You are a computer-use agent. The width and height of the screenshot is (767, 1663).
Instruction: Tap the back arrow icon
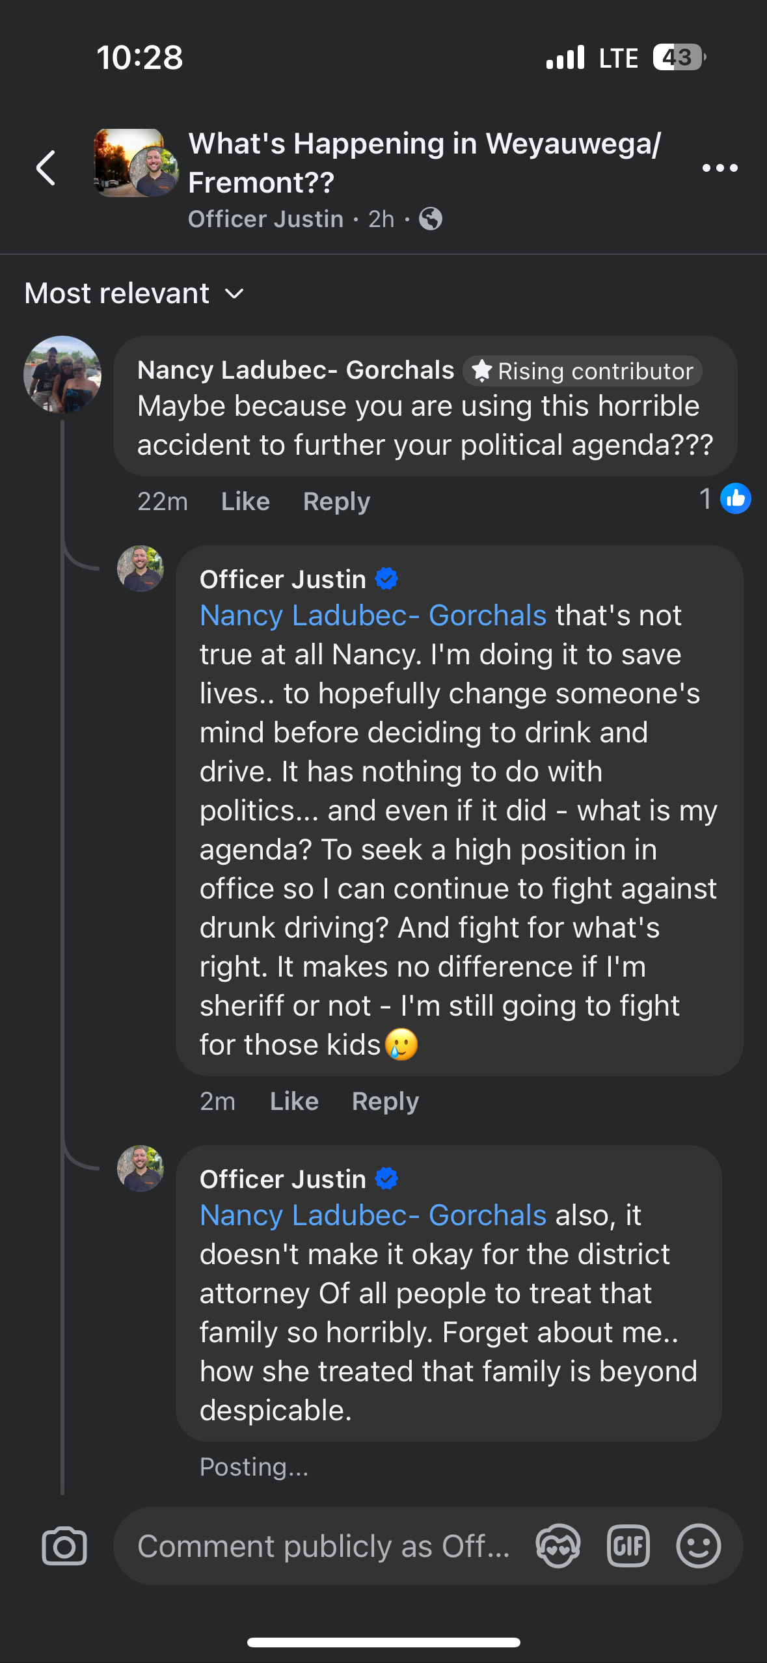[46, 168]
